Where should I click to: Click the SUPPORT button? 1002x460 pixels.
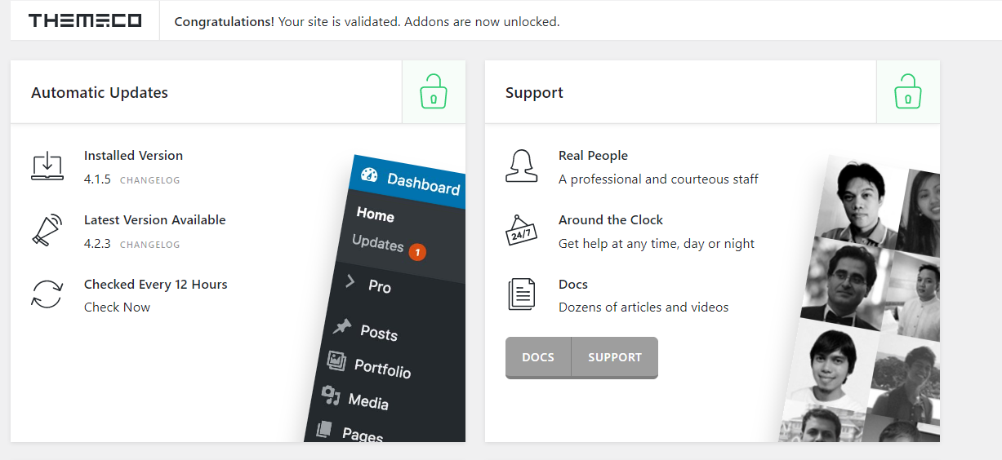click(x=615, y=357)
